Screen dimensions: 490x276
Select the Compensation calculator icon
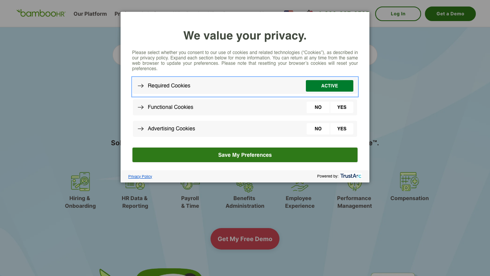click(x=409, y=181)
